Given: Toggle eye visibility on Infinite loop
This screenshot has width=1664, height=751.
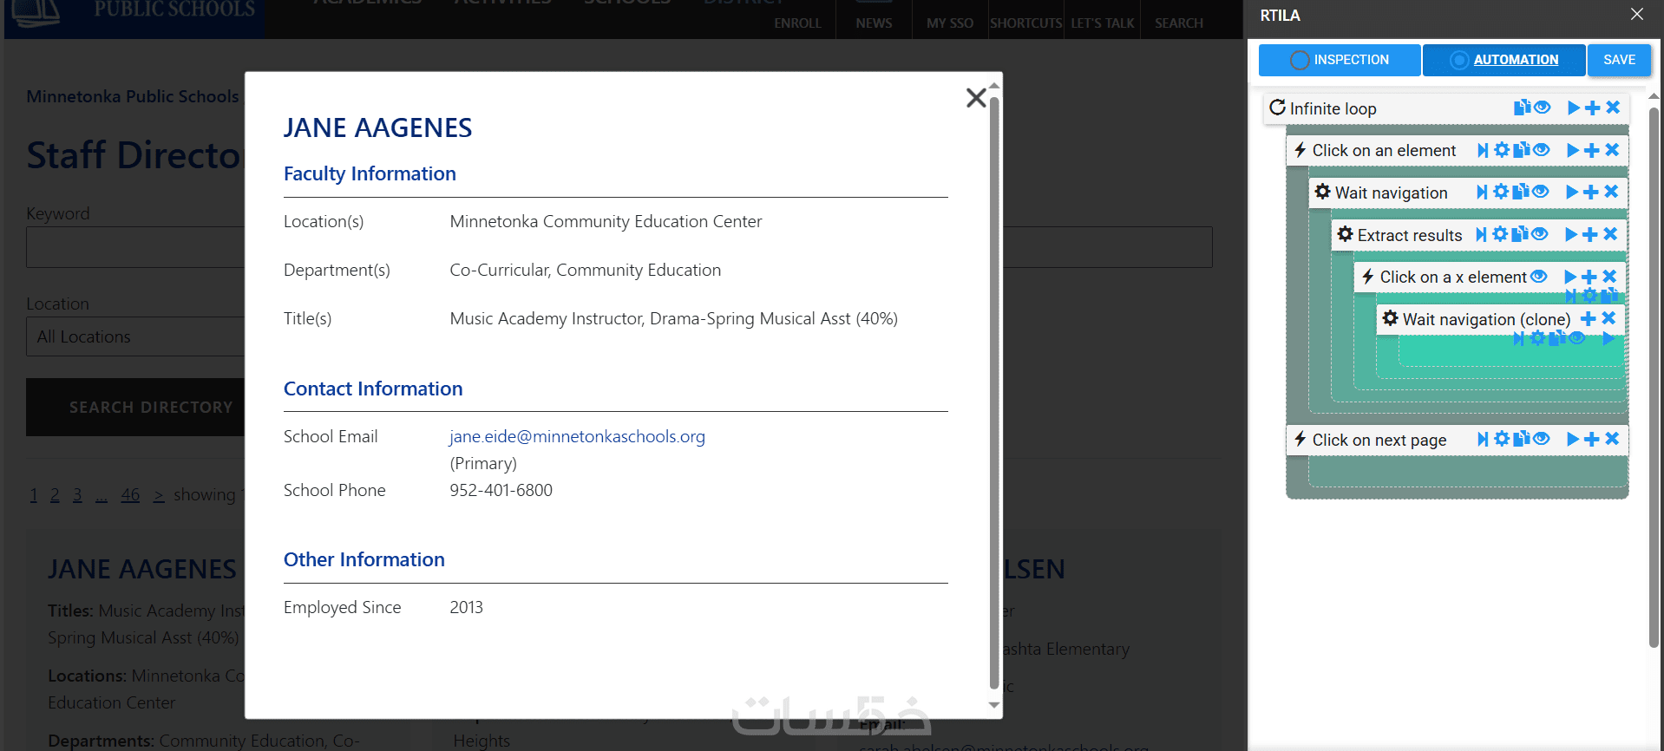Looking at the screenshot, I should pos(1542,108).
